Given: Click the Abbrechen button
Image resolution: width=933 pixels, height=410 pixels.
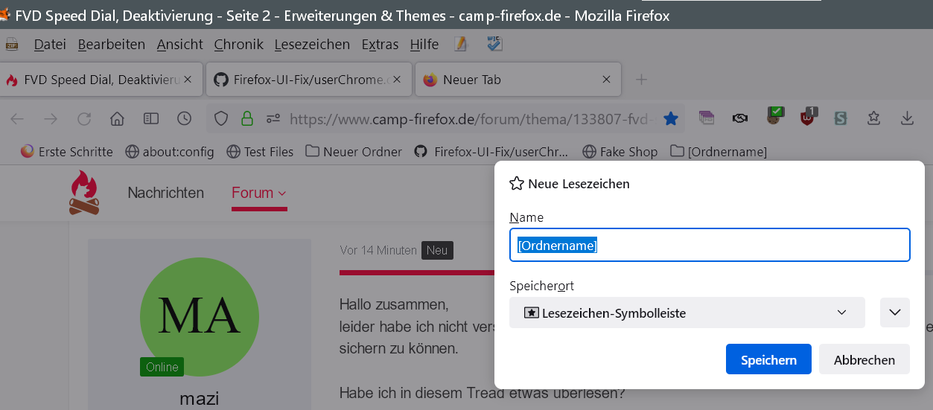Looking at the screenshot, I should (x=864, y=359).
